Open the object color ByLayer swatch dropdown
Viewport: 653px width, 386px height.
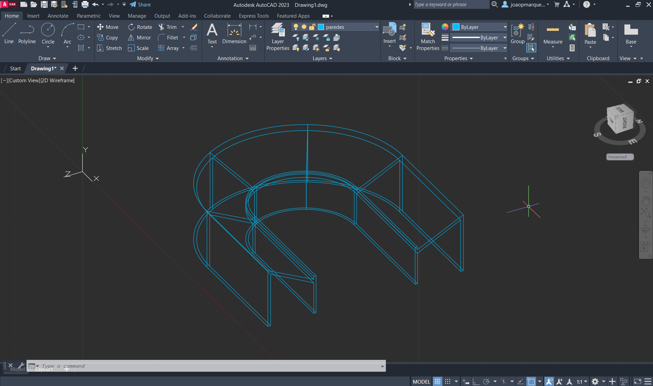[x=505, y=27]
